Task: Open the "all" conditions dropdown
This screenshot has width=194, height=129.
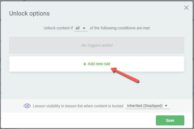Action: tap(81, 28)
